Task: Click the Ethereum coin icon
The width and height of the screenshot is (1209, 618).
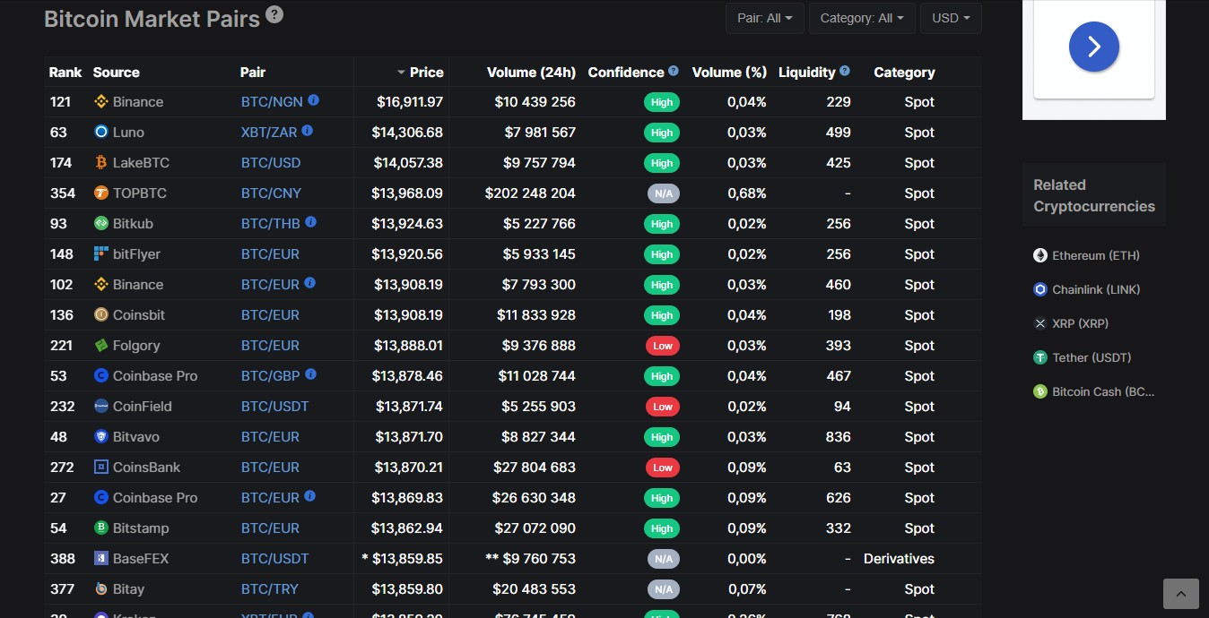Action: click(1040, 255)
